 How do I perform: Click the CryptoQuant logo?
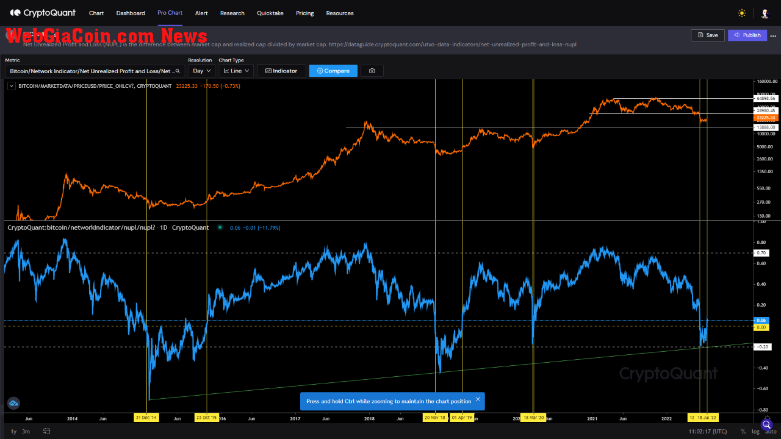click(x=43, y=13)
